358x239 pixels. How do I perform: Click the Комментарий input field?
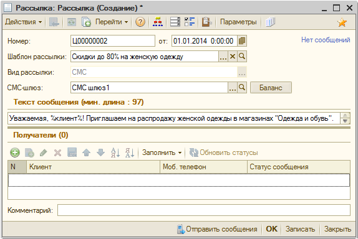(x=204, y=210)
